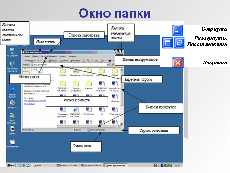
Task: Click the delete X icon in toolbar
Action: (x=92, y=61)
